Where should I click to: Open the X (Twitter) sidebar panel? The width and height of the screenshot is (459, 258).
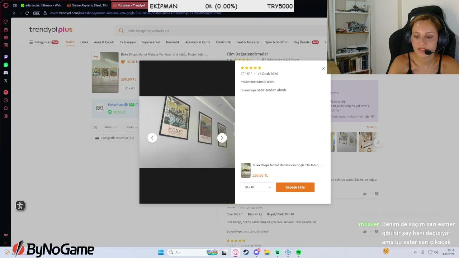(x=6, y=81)
